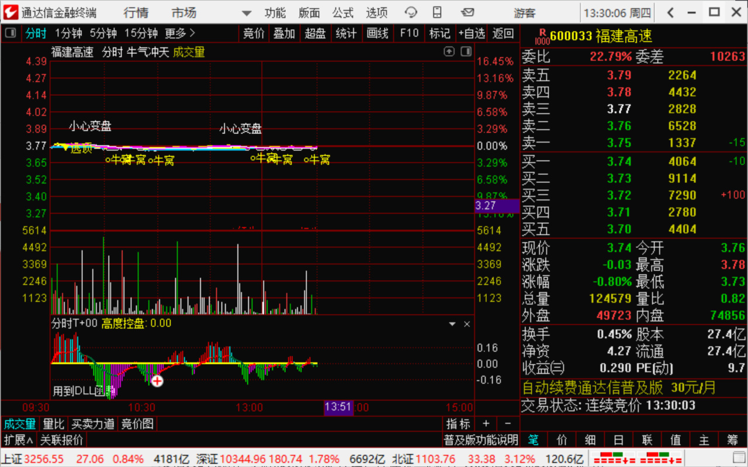This screenshot has height=467, width=748.
Task: Select the 联 tab in the quote panel
Action: [647, 440]
